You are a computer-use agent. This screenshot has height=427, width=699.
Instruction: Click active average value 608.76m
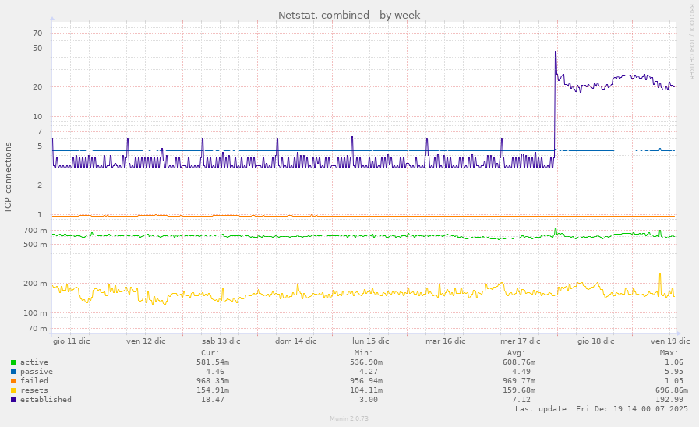click(519, 362)
